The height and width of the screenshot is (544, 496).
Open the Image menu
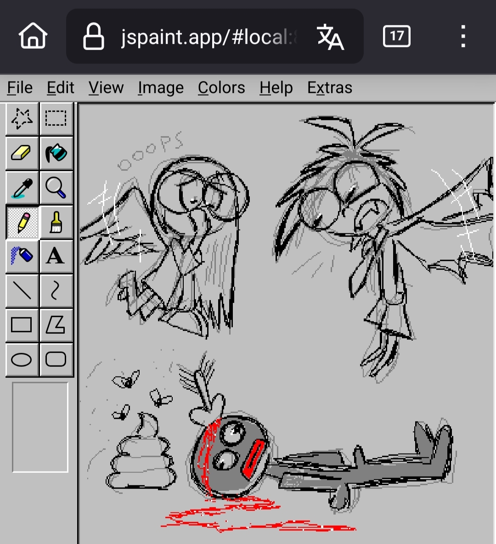[161, 87]
